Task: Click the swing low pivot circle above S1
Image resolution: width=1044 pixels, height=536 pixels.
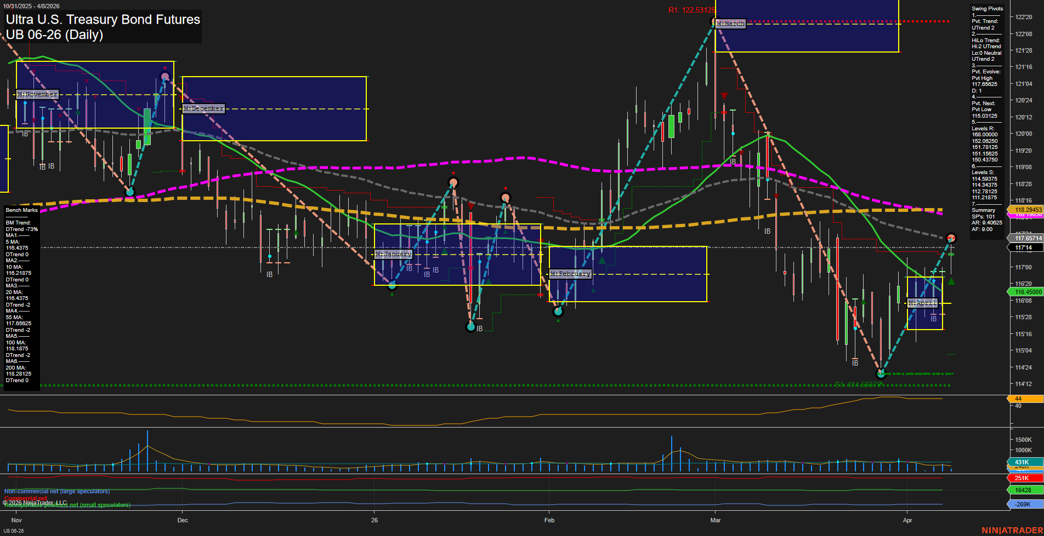Action: (x=881, y=374)
